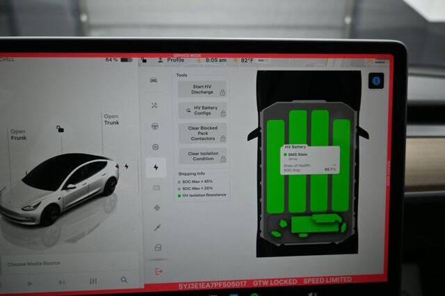
Task: Tap the leftmost green battery module
Action: click(275, 166)
